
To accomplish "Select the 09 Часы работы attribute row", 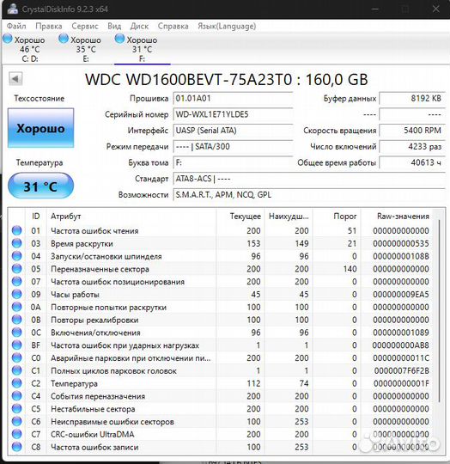I will [220, 294].
